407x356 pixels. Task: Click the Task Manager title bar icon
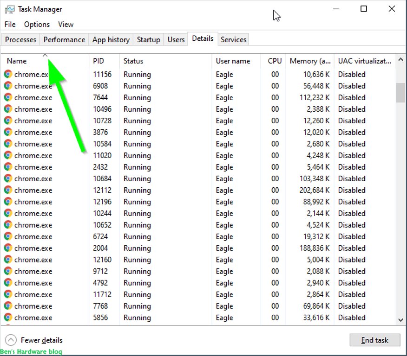10,9
